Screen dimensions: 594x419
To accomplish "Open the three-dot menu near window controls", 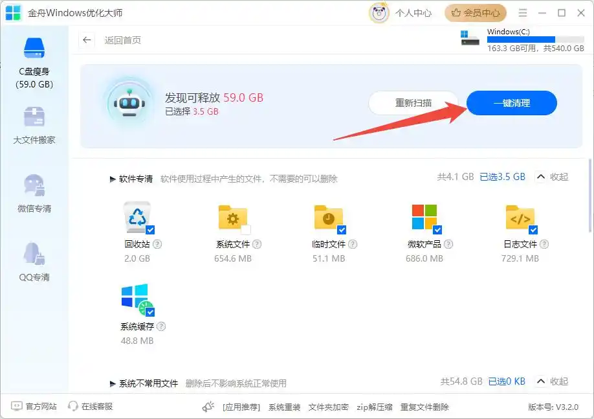I will coord(523,12).
